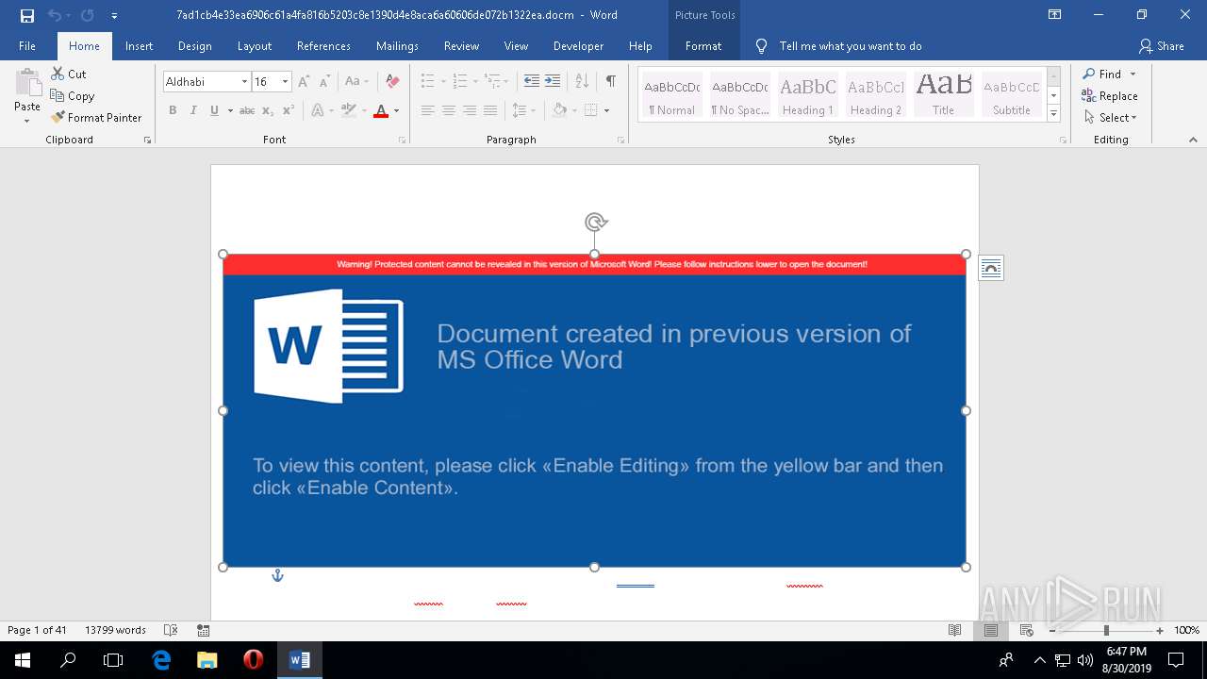Shrink font size with the Shrink Font icon
1207x679 pixels.
point(324,82)
